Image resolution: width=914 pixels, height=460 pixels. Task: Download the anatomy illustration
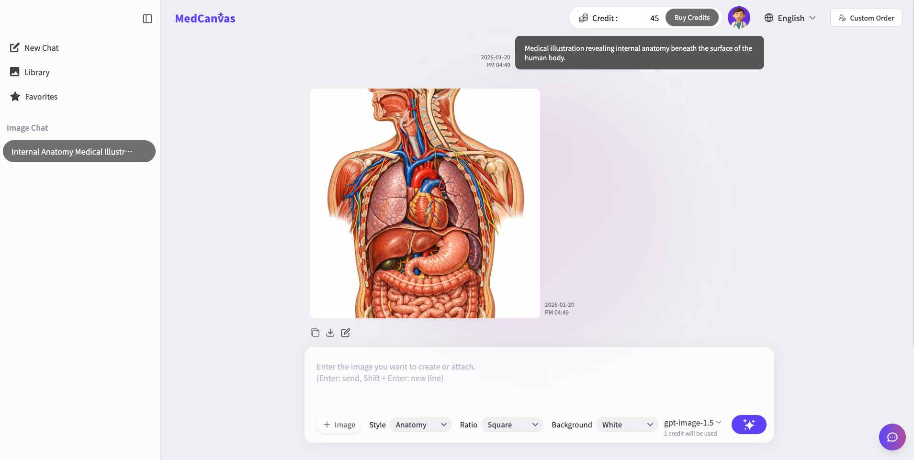(330, 332)
